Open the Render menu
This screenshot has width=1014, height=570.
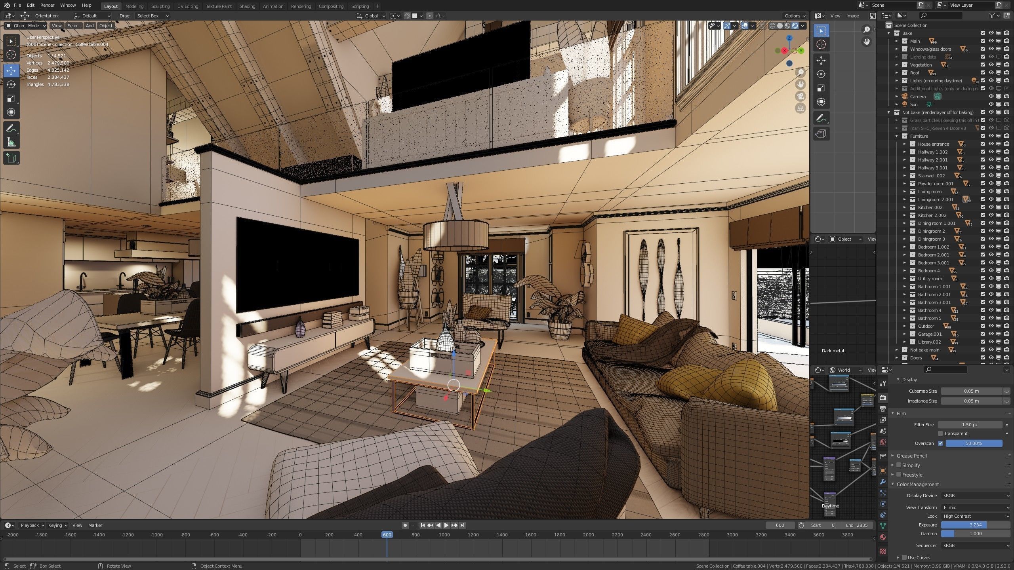click(47, 5)
